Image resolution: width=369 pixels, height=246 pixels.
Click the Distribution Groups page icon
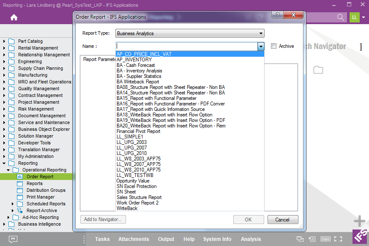[x=20, y=190]
